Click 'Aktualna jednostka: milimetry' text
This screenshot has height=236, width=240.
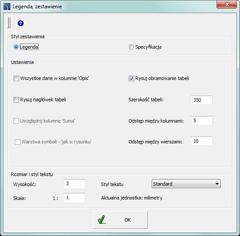coord(132,198)
